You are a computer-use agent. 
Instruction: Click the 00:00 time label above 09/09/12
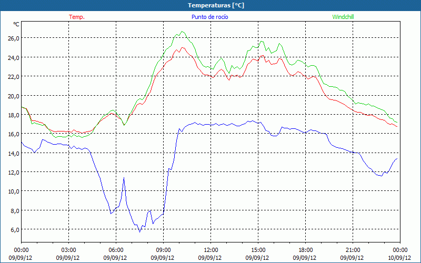21,250
